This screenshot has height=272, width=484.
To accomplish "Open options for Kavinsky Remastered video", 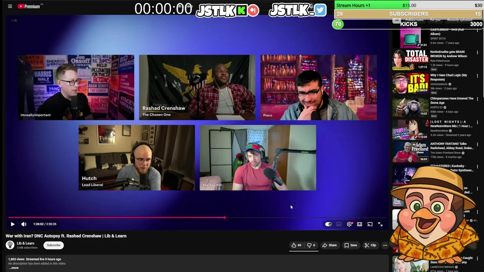I will [x=477, y=167].
